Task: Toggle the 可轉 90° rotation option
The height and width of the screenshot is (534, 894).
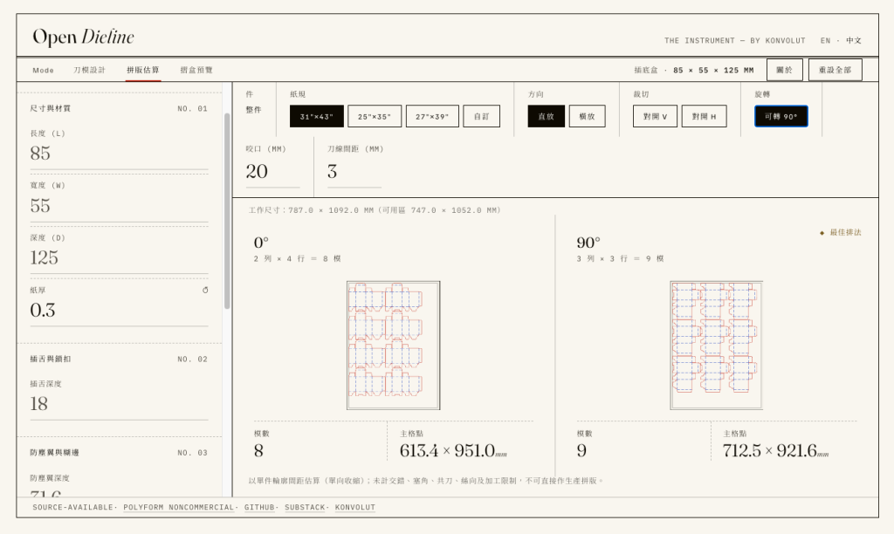Action: point(781,116)
